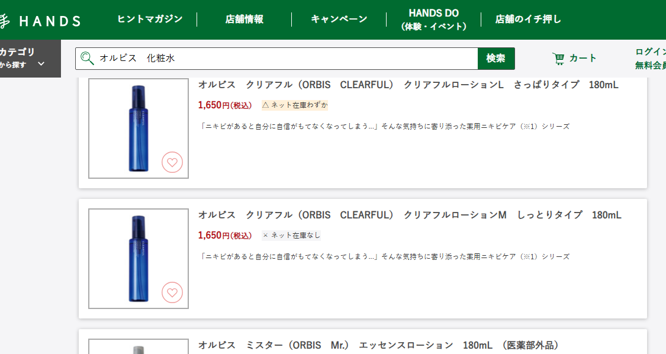Click ローションL description starting ニキビがあると
Image resolution: width=666 pixels, height=354 pixels.
(385, 126)
